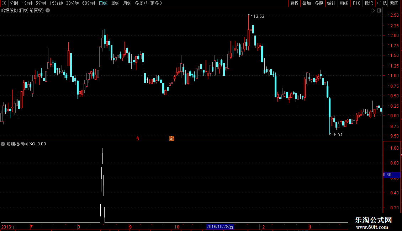Expand the 股朋指标网 indicator dropdown arrow
The width and height of the screenshot is (402, 231).
(3, 144)
